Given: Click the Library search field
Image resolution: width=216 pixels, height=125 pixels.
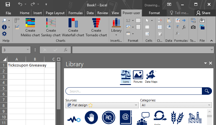Looking at the screenshot, I should [134, 91].
